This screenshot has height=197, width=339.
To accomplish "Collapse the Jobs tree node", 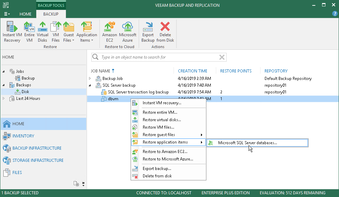I will [3, 71].
